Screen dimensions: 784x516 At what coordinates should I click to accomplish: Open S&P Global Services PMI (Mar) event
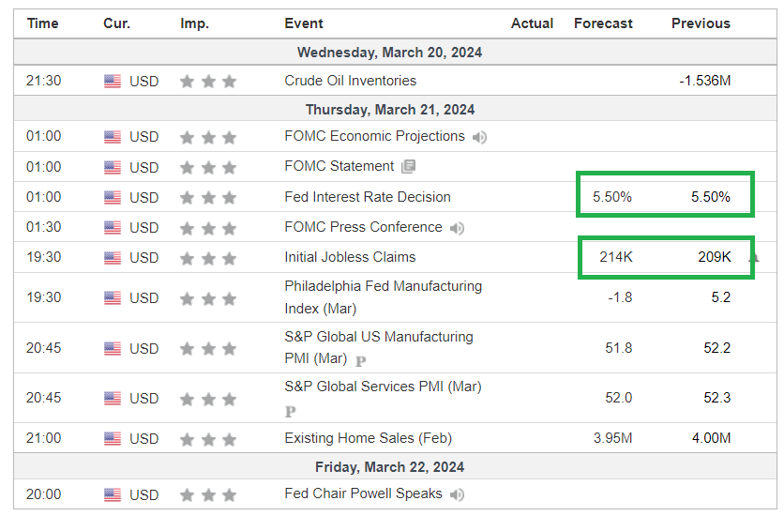[383, 387]
